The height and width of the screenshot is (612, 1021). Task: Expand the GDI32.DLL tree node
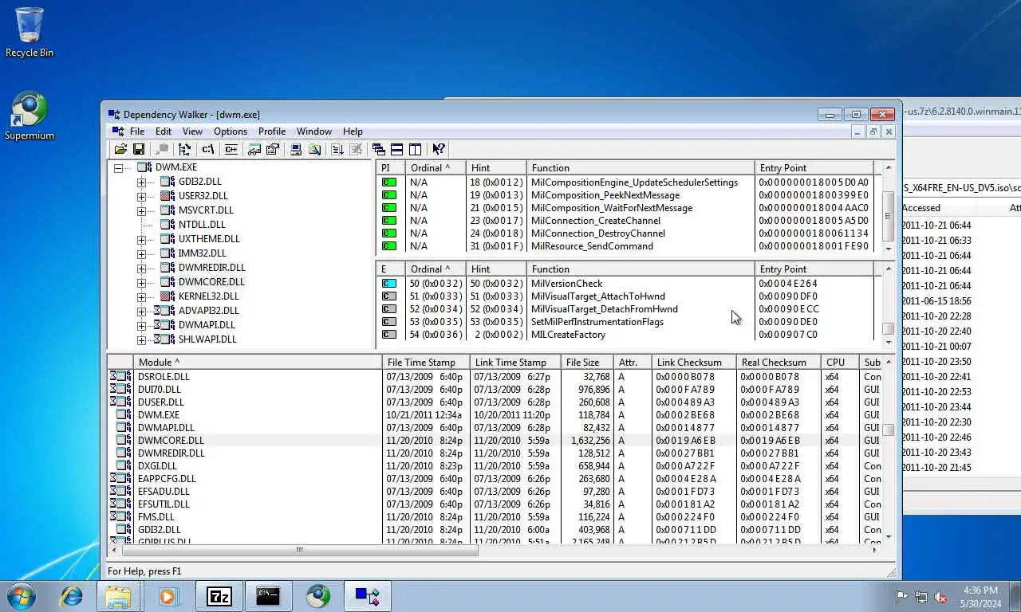click(142, 182)
